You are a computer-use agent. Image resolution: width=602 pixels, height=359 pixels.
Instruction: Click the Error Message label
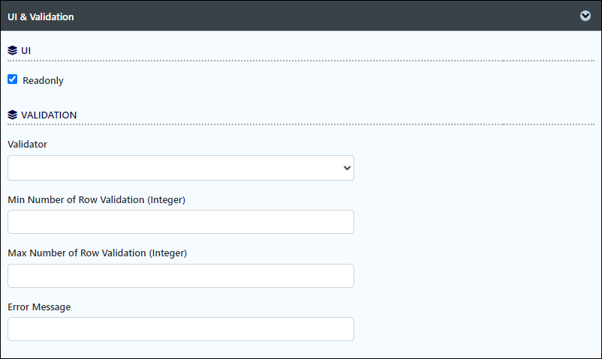pyautogui.click(x=39, y=307)
